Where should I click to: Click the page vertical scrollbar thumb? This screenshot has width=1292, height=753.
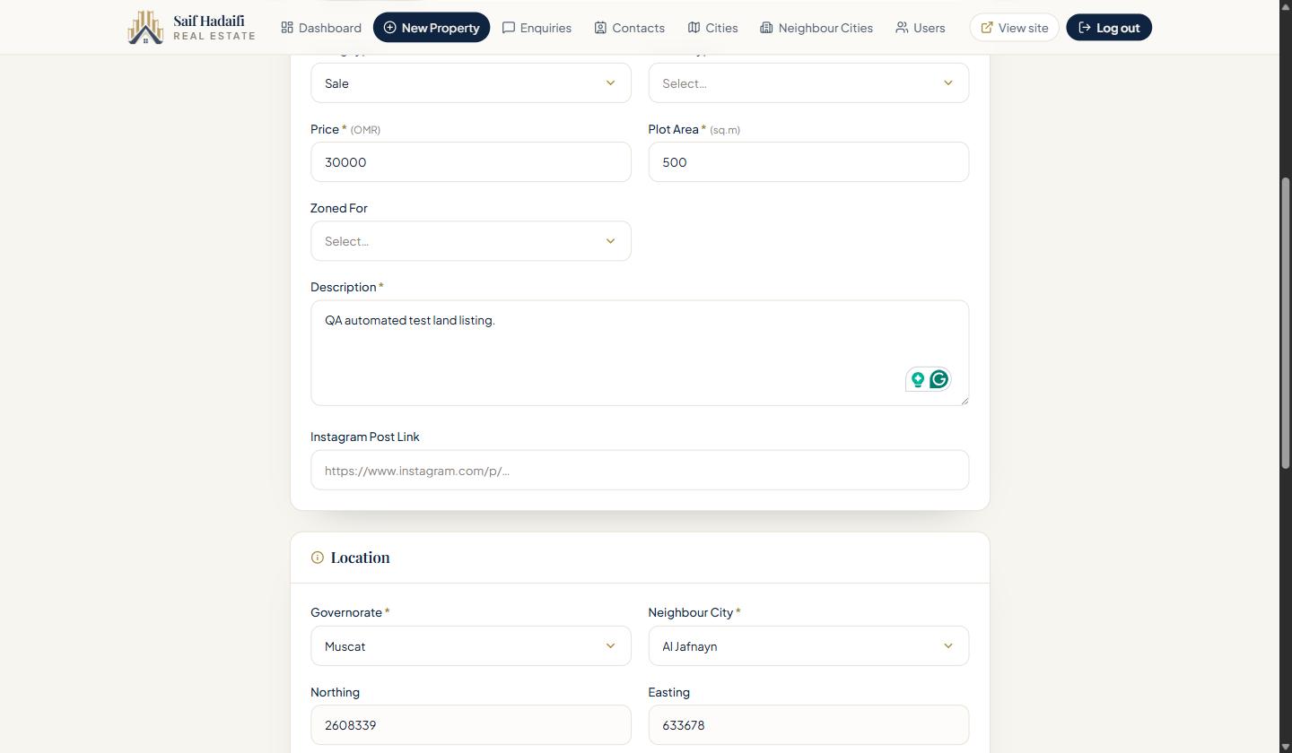[x=1285, y=323]
